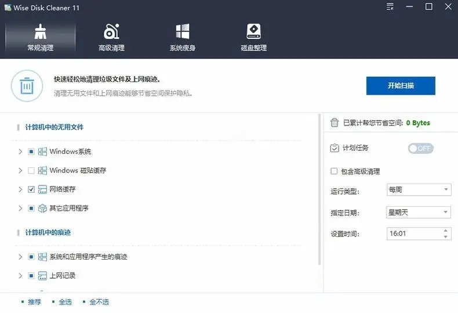Click the 全选 link
This screenshot has height=313, width=458.
[65, 302]
